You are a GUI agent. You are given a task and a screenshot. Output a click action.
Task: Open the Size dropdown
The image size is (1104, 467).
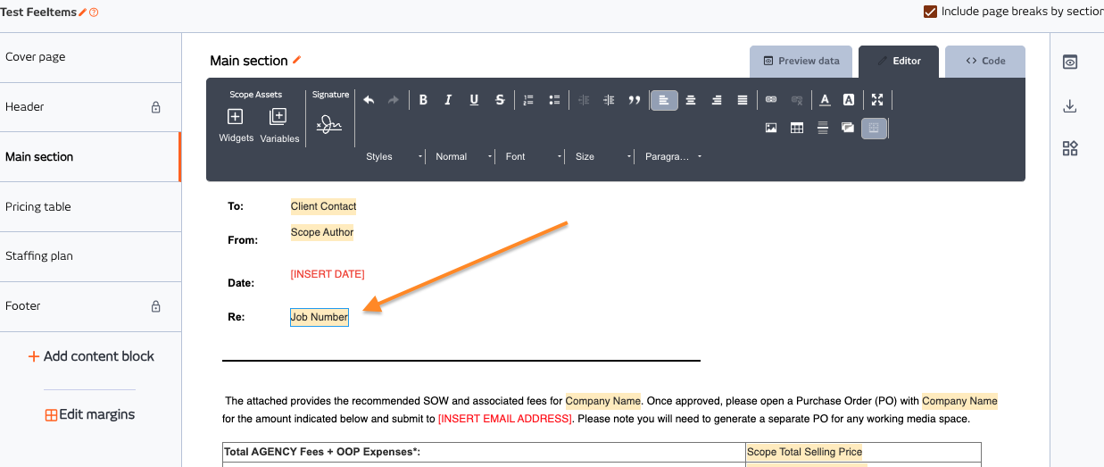click(x=602, y=156)
